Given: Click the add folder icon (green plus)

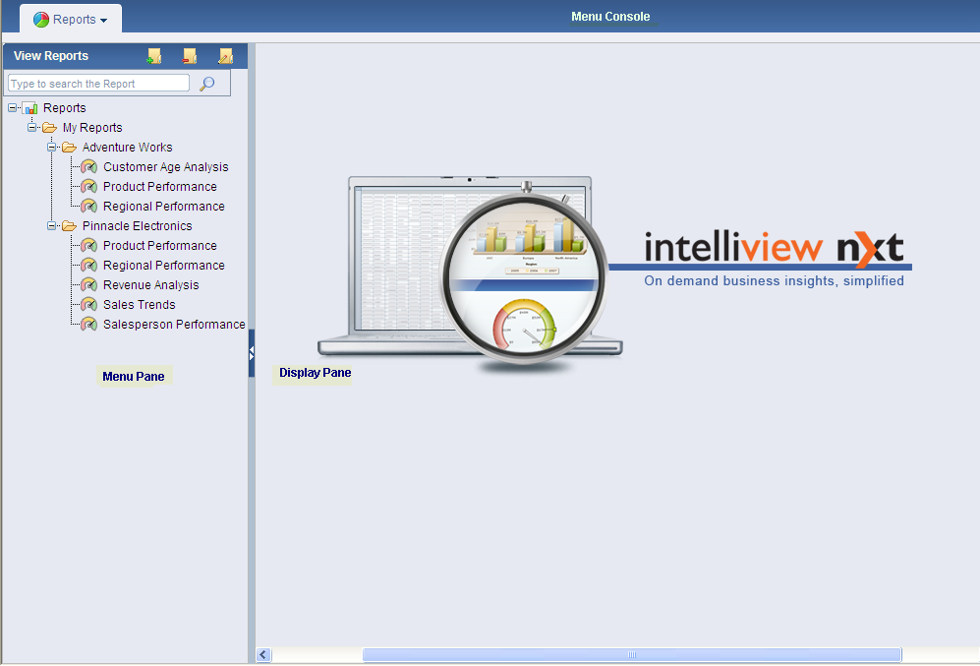Looking at the screenshot, I should pos(154,56).
